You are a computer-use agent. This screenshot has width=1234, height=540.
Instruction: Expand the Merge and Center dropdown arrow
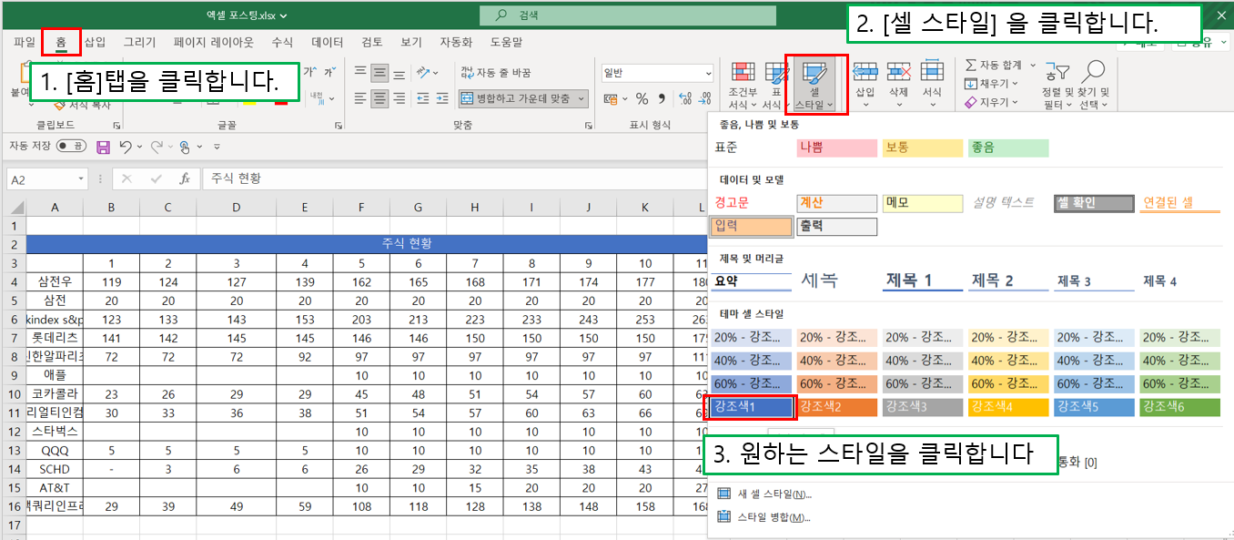[x=581, y=98]
